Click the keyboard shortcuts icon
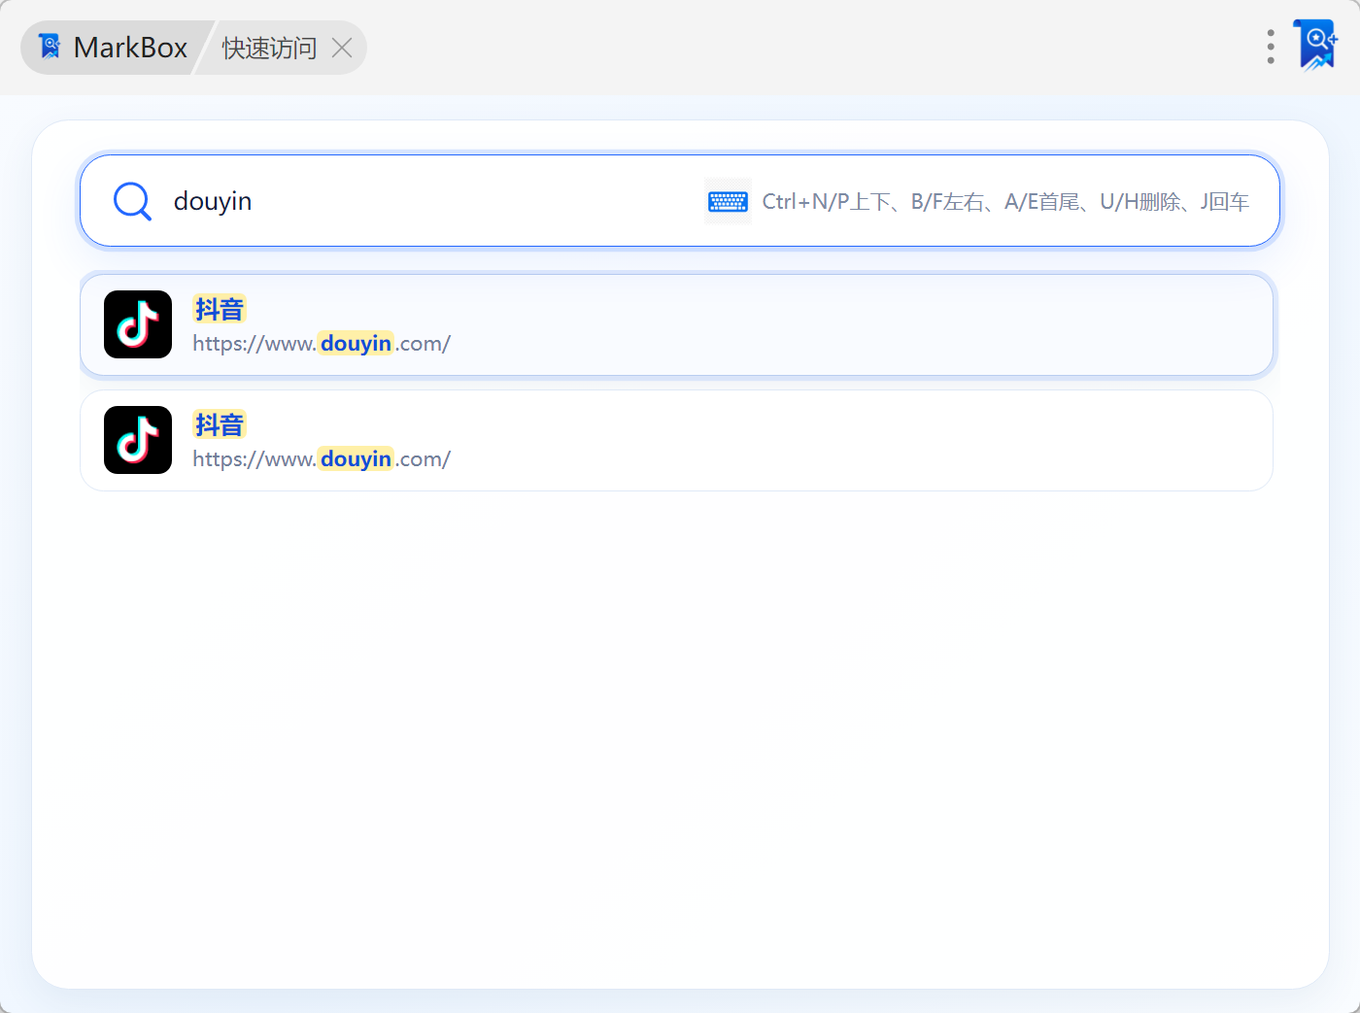The height and width of the screenshot is (1013, 1360). [x=728, y=201]
